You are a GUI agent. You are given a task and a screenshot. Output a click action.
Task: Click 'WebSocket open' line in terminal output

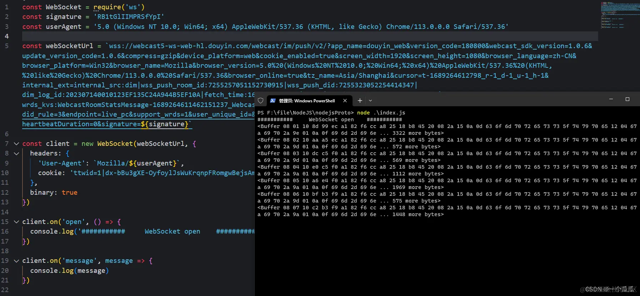330,119
